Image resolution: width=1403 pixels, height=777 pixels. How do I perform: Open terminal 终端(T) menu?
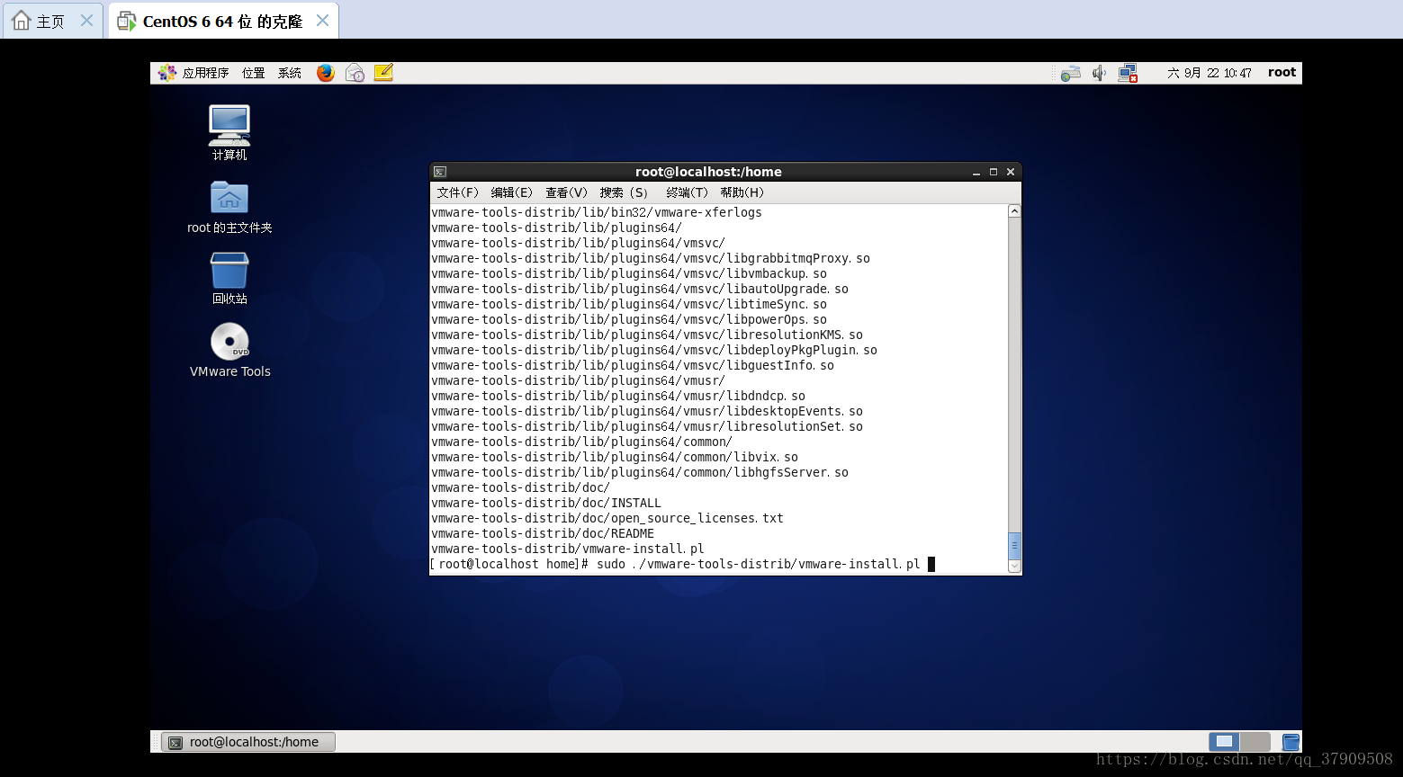pyautogui.click(x=687, y=192)
